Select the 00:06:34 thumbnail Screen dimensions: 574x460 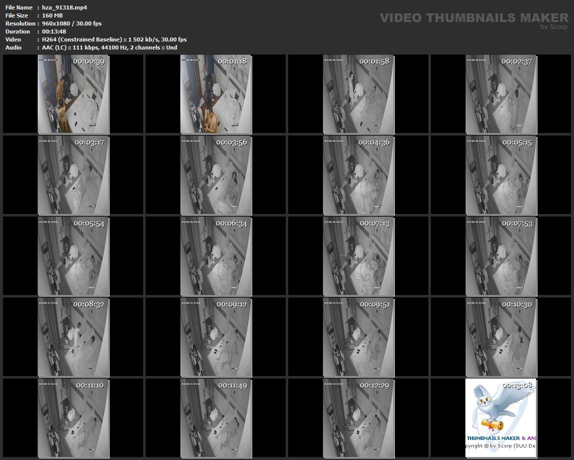click(216, 256)
